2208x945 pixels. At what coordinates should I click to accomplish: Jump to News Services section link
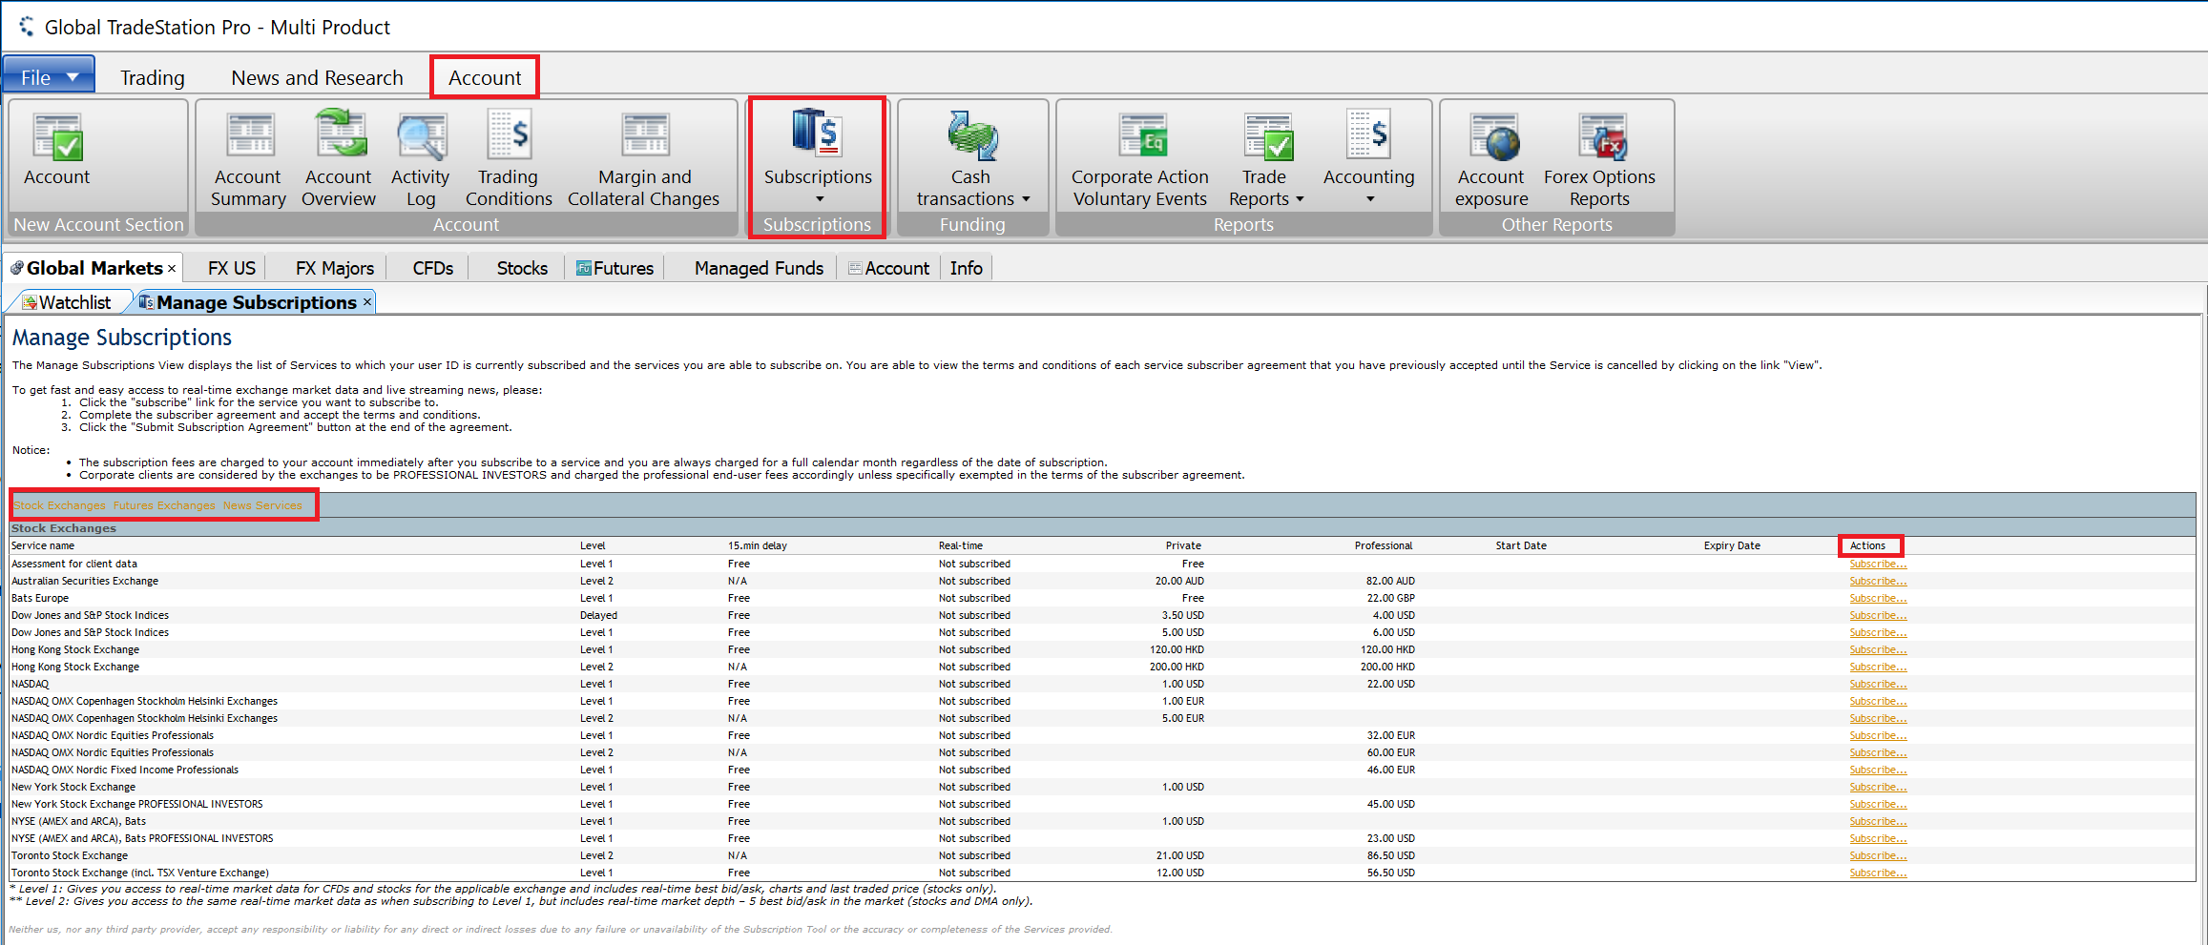(262, 505)
